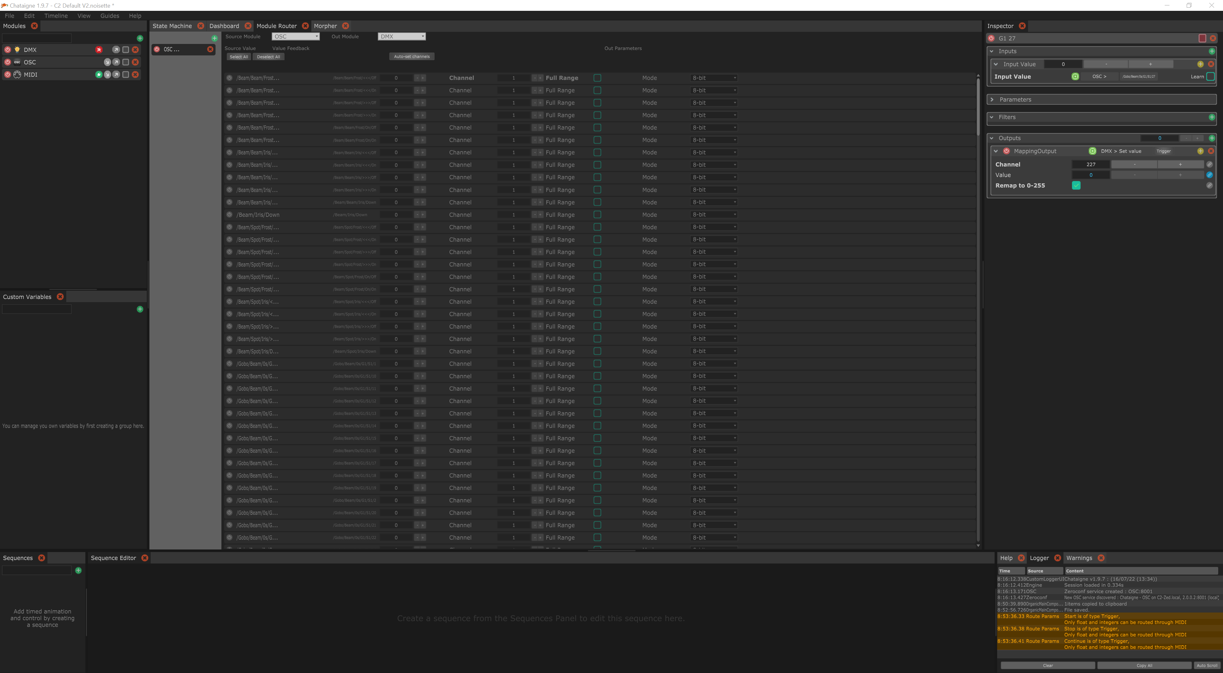The height and width of the screenshot is (673, 1223).
Task: Click the Deselect All button
Action: (268, 56)
